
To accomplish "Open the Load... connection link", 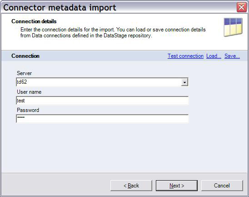I will point(214,56).
